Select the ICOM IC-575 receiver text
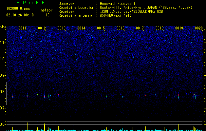The image size is (206, 131). [131, 11]
